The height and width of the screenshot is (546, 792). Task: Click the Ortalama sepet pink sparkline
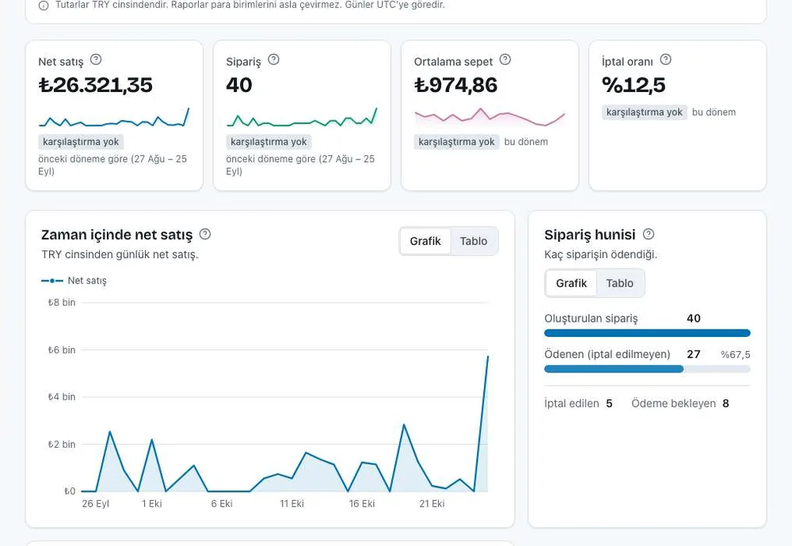coord(489,117)
